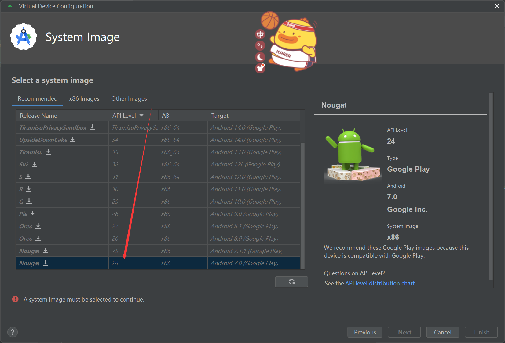Select the Android 8.1 (Google Play) row
505x343 pixels.
tap(158, 226)
